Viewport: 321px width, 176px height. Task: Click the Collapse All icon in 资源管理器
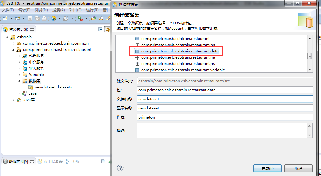tap(100, 29)
